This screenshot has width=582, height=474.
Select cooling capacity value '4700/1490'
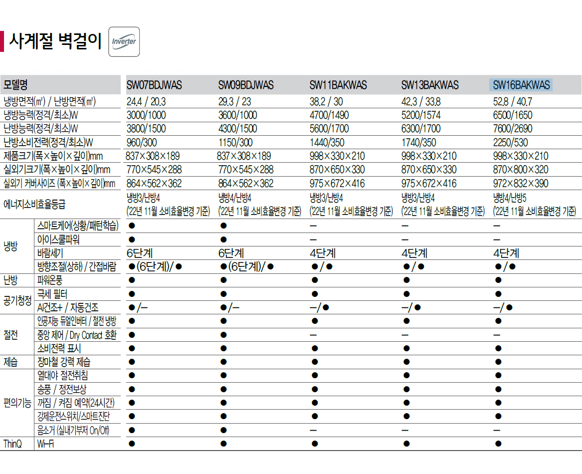tap(329, 115)
